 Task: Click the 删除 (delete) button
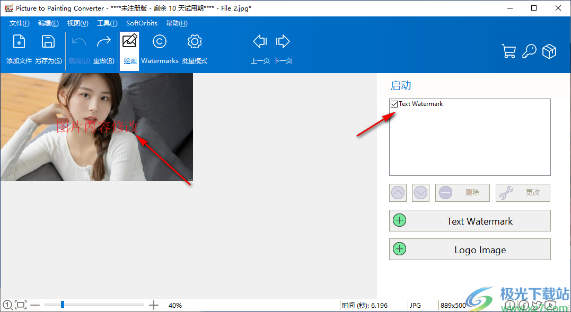(462, 193)
